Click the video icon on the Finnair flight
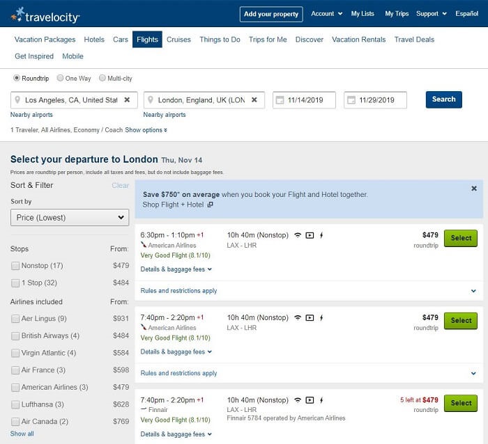The image size is (488, 444). pyautogui.click(x=310, y=400)
